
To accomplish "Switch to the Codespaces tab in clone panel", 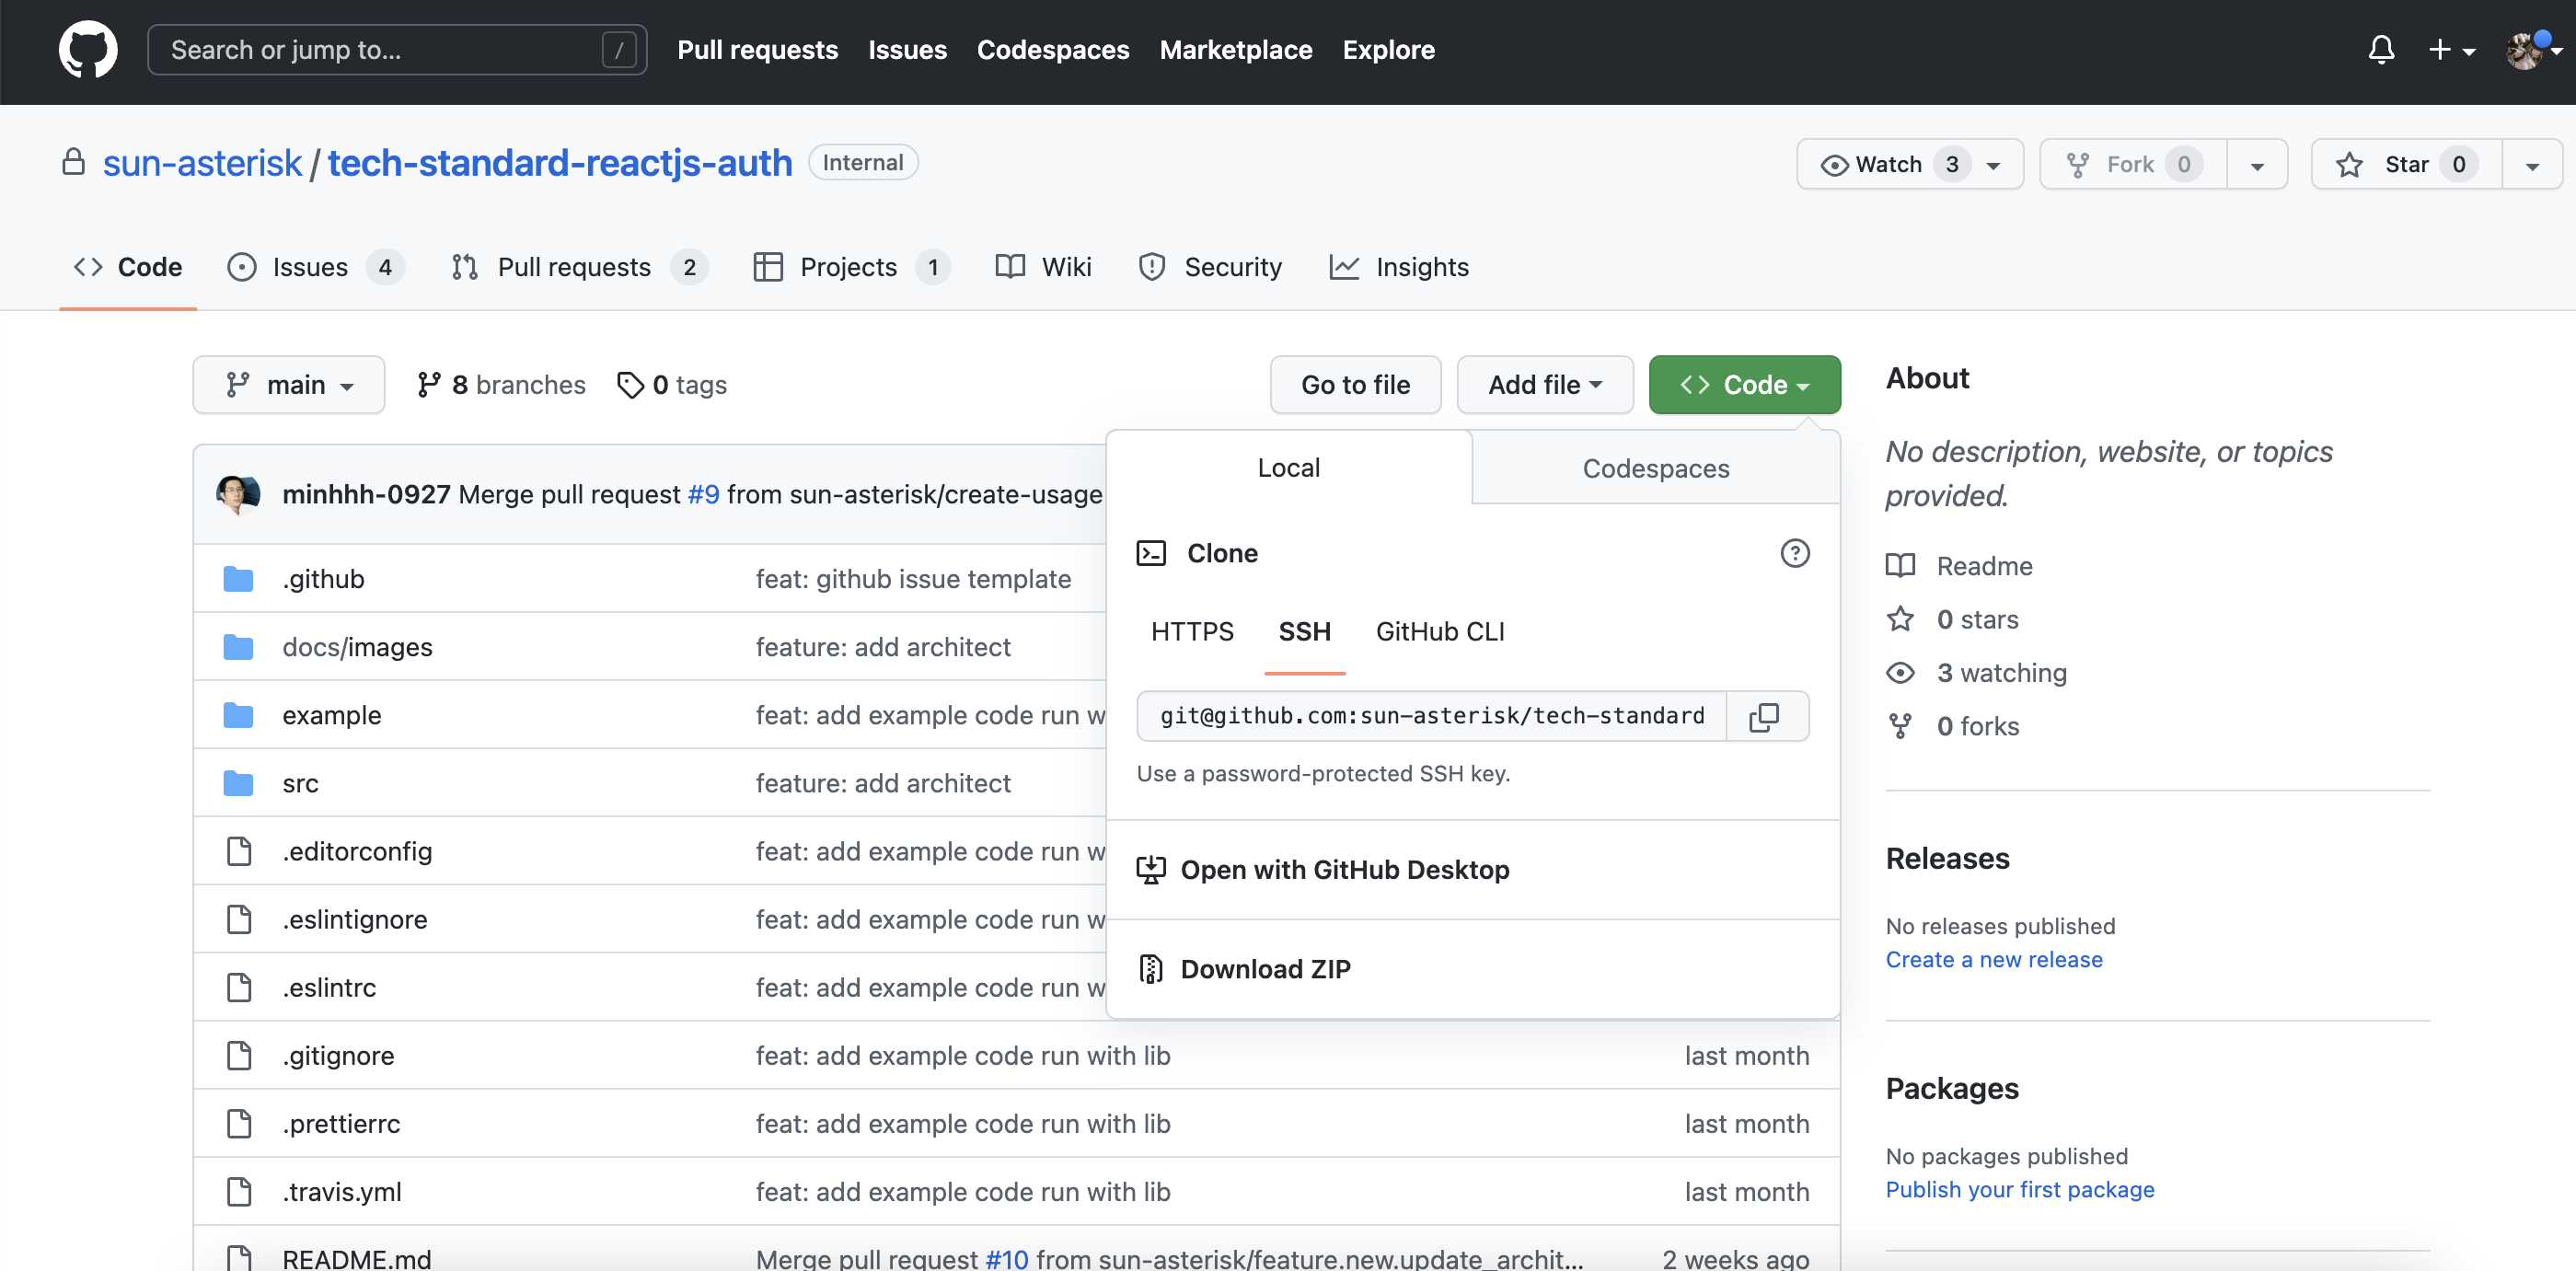I will coord(1655,467).
